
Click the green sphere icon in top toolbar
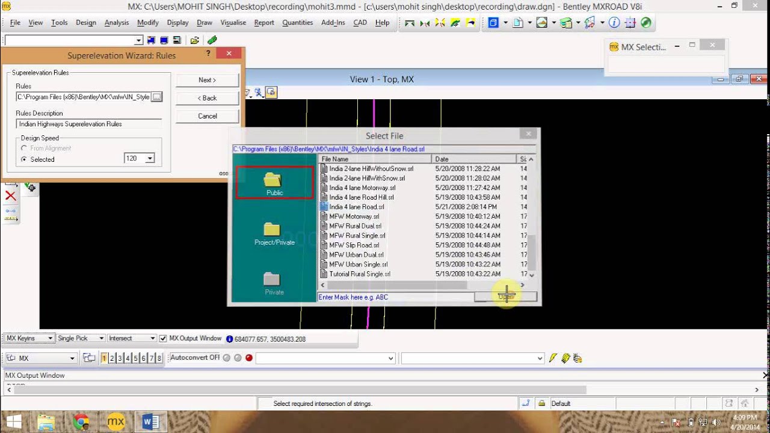pyautogui.click(x=645, y=23)
